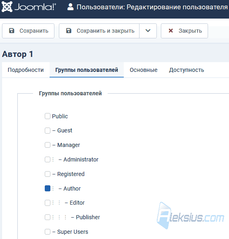This screenshot has height=239, width=229.
Task: Uncheck the Author group checkbox
Action: pyautogui.click(x=48, y=189)
